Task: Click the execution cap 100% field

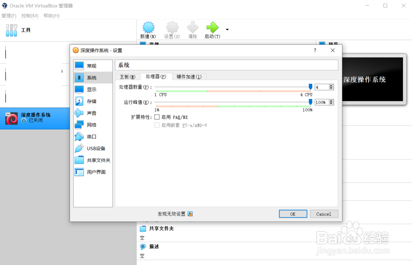Action: [x=322, y=102]
